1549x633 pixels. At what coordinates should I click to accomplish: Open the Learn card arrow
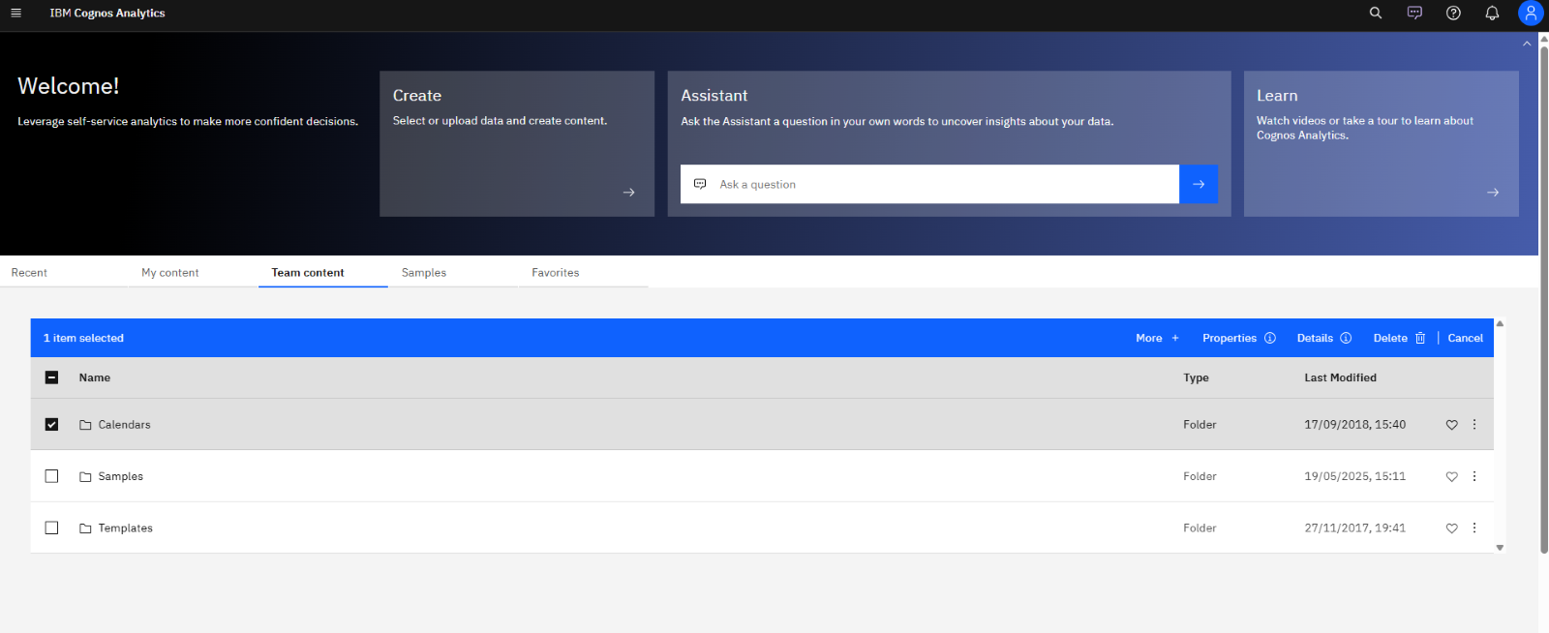[x=1493, y=193]
